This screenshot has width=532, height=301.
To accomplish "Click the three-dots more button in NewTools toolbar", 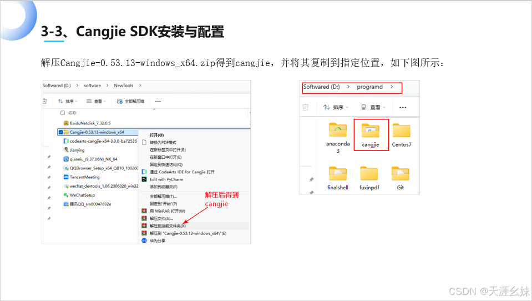I will (x=158, y=101).
